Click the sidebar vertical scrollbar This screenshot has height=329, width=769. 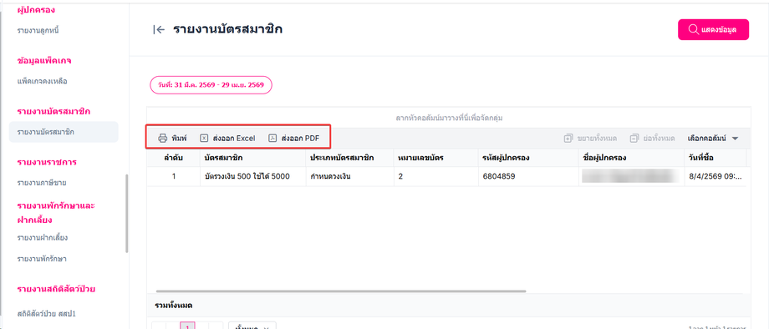click(x=127, y=213)
